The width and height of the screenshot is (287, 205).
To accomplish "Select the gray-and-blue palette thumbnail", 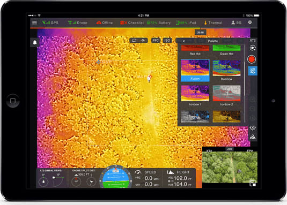I will 195,117.
